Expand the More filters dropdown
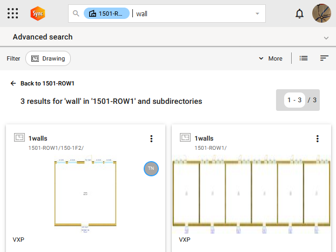Image resolution: width=336 pixels, height=252 pixels. click(270, 58)
